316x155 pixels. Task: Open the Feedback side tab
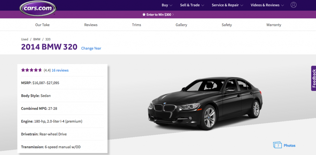[314, 78]
